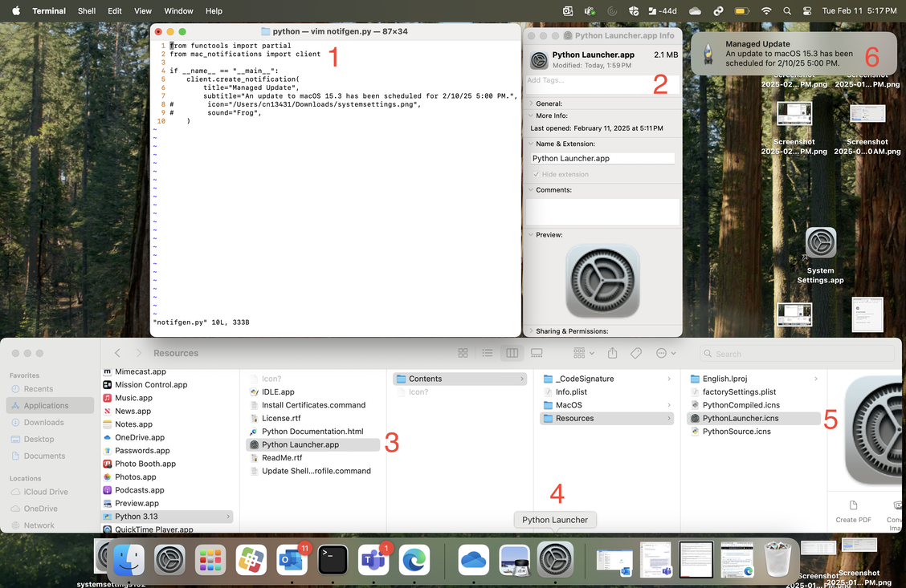The height and width of the screenshot is (588, 906).
Task: Switch Finder to list view
Action: click(x=487, y=353)
